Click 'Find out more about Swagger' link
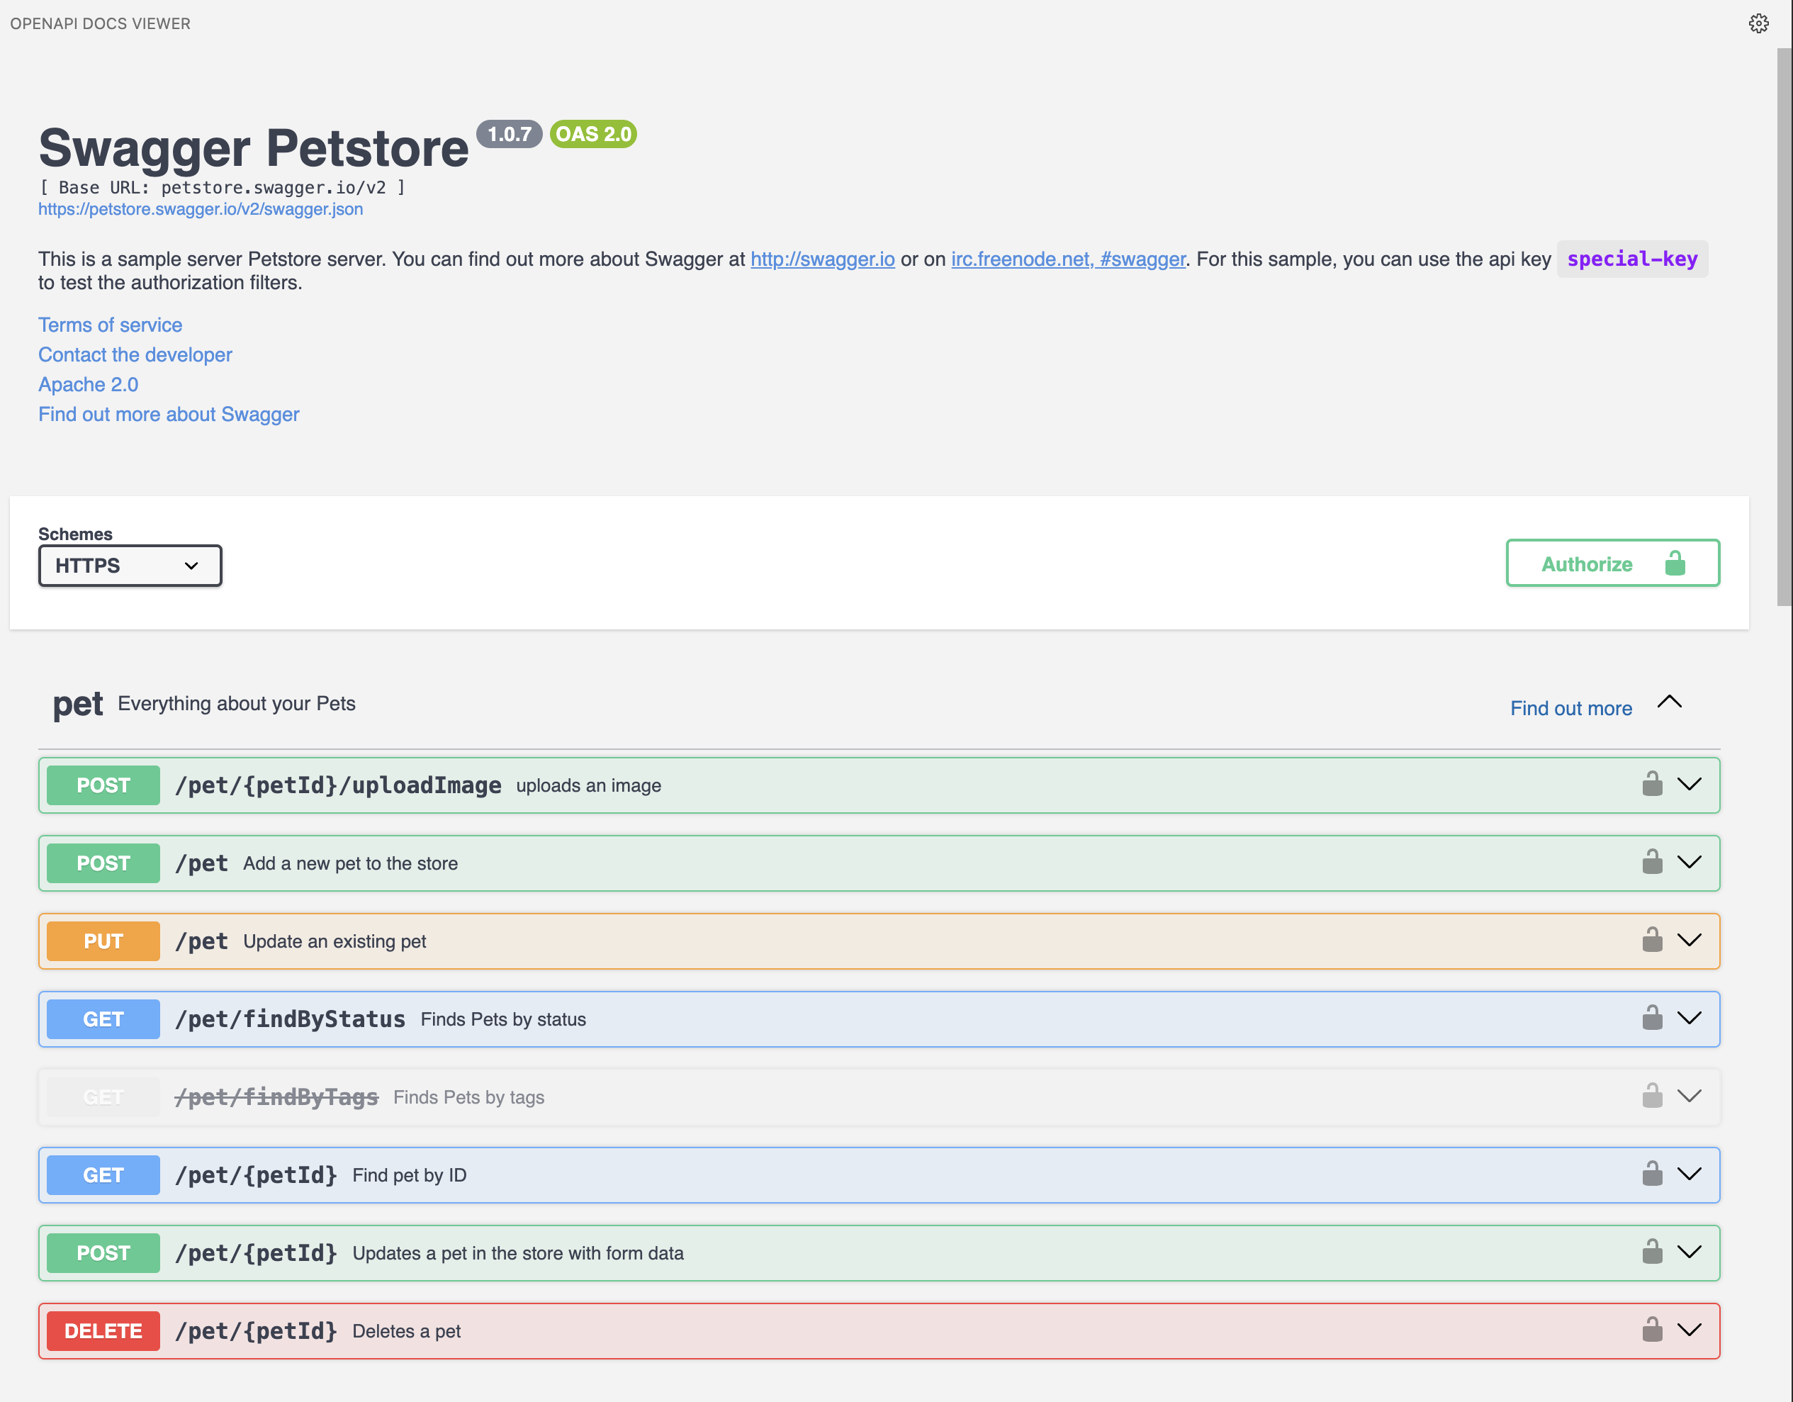The image size is (1793, 1402). 169,415
